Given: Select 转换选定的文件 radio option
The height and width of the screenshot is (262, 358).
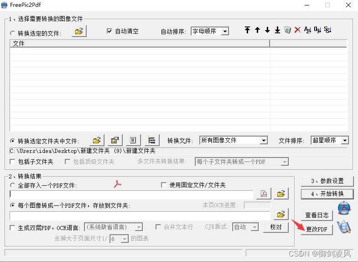Looking at the screenshot, I should [x=13, y=33].
